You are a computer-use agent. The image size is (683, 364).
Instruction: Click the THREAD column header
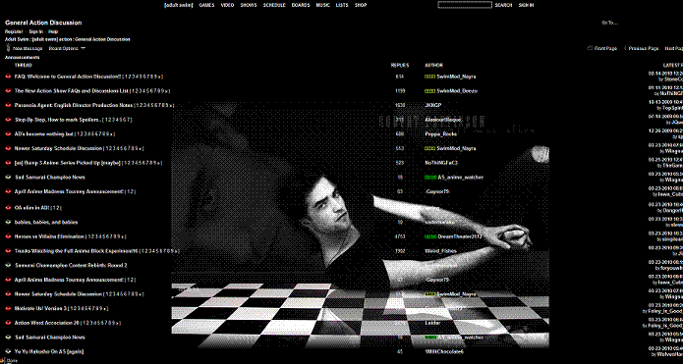[x=24, y=66]
